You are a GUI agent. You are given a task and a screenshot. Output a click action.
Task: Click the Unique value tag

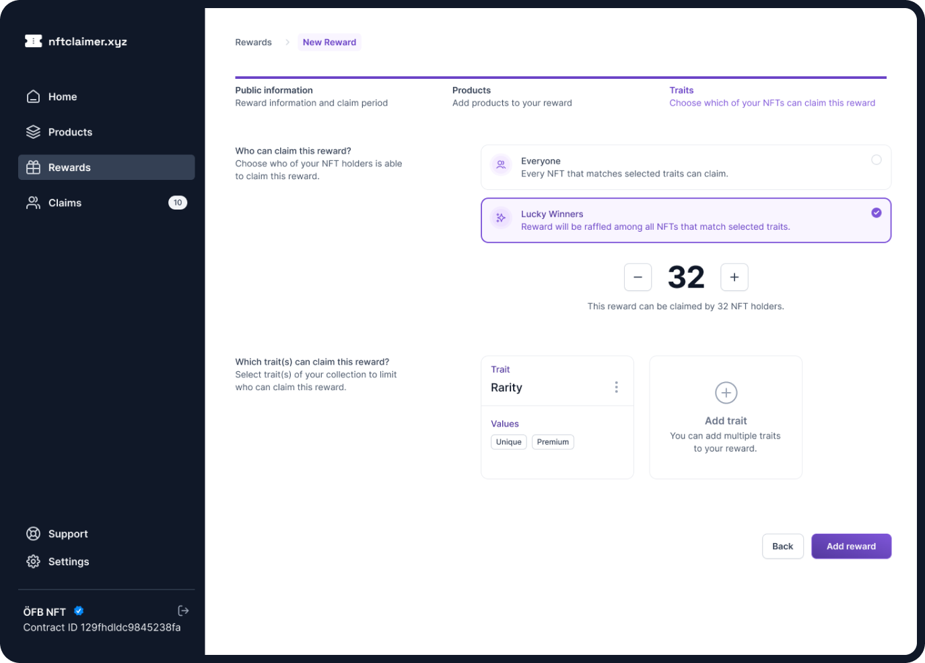coord(509,442)
